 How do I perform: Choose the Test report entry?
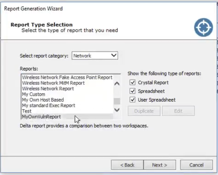pyautogui.click(x=67, y=111)
